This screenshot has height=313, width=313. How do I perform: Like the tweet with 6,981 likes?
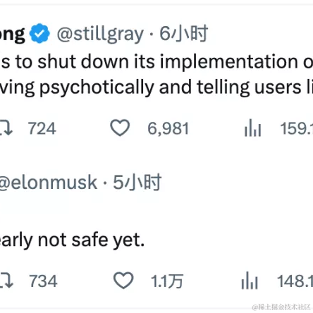pos(120,128)
